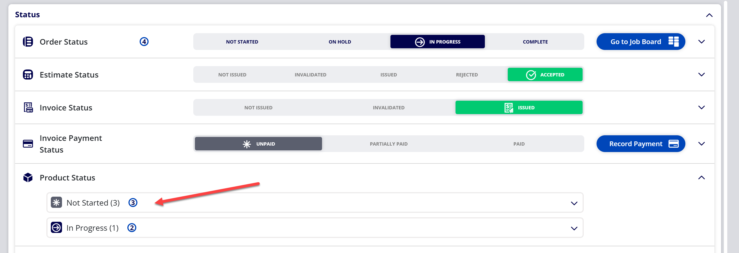Viewport: 739px width, 253px height.
Task: Set order status to On Hold
Action: (x=340, y=42)
